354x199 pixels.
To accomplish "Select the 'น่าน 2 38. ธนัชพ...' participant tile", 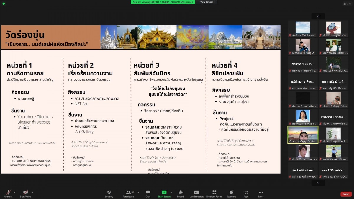I will point(333,170).
